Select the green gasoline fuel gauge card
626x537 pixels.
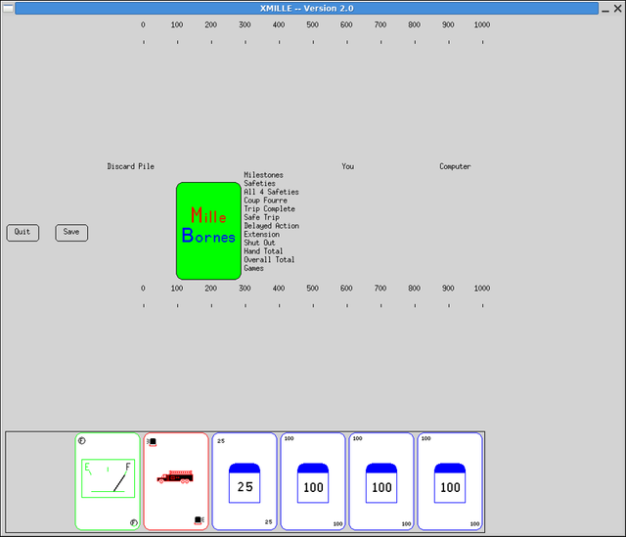pos(108,481)
